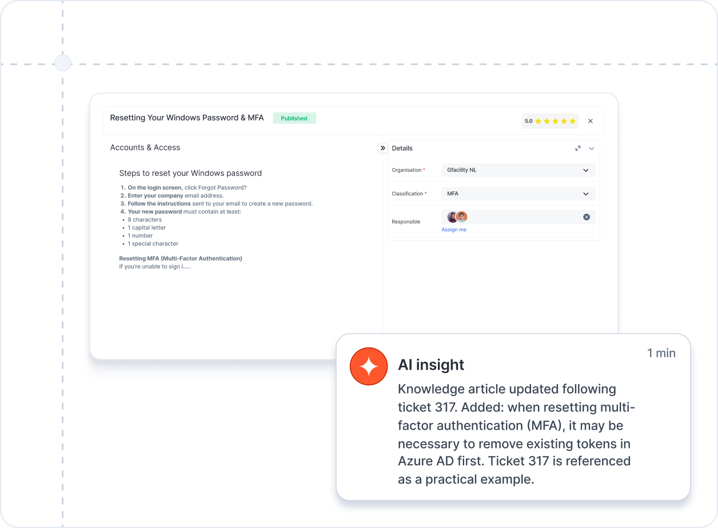Click the Accounts & Access category label
Viewport: 718px width, 528px height.
(x=145, y=147)
